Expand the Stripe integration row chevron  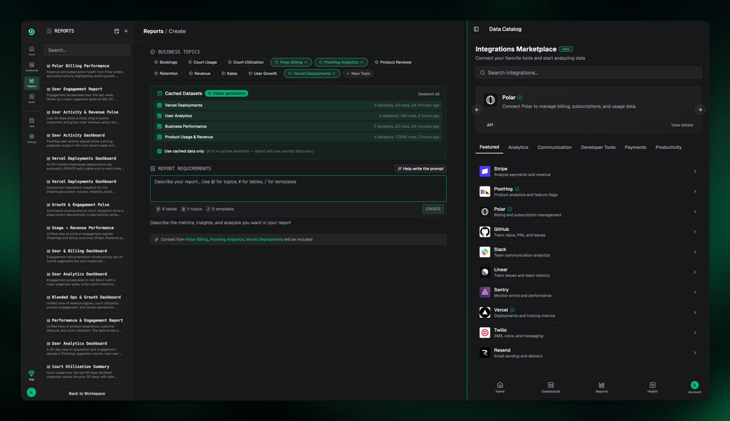click(x=695, y=171)
